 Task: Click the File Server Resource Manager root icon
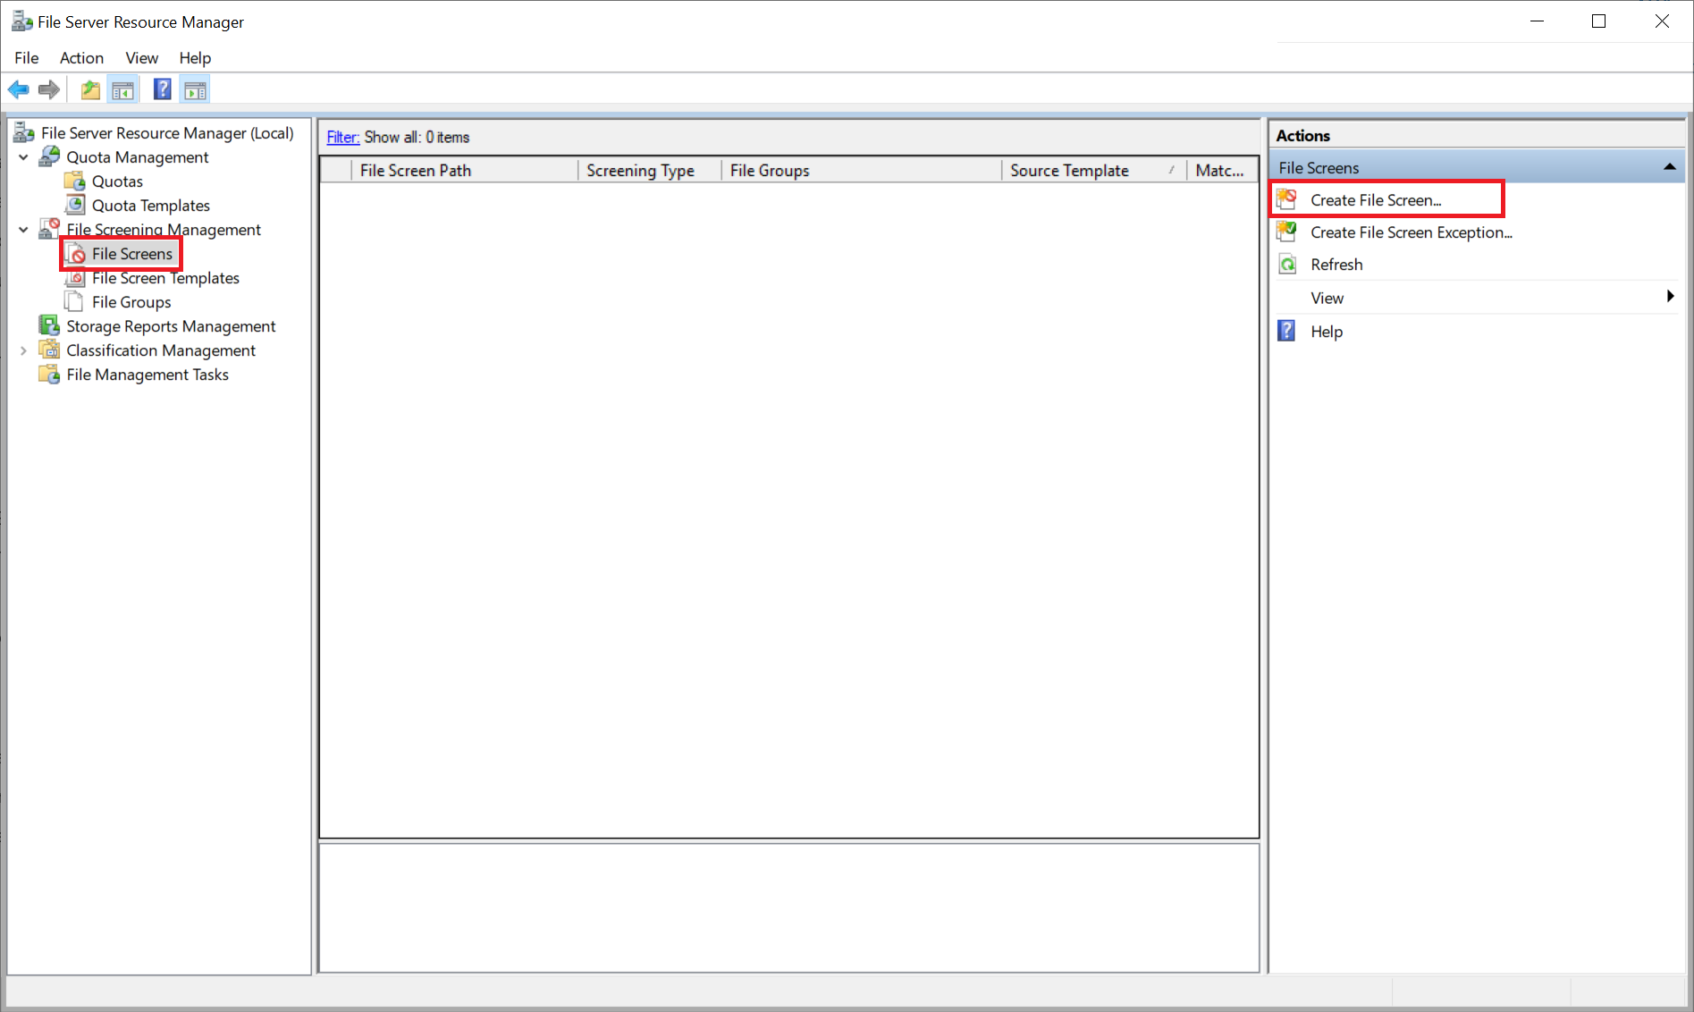(x=24, y=133)
